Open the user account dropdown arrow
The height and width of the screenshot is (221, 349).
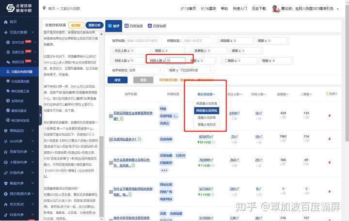coord(338,9)
